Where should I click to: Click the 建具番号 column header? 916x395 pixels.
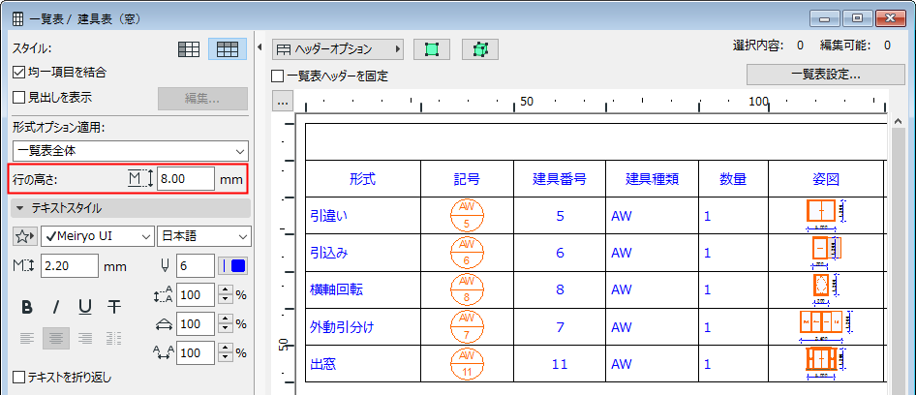point(560,179)
